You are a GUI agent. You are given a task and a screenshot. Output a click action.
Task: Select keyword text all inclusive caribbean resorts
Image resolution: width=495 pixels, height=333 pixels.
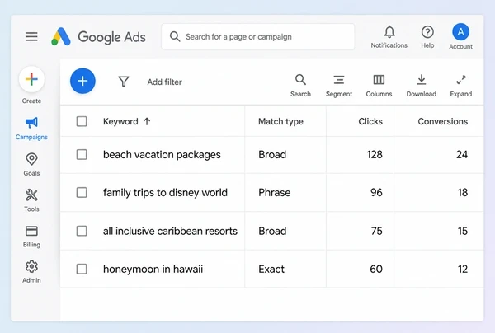point(170,231)
